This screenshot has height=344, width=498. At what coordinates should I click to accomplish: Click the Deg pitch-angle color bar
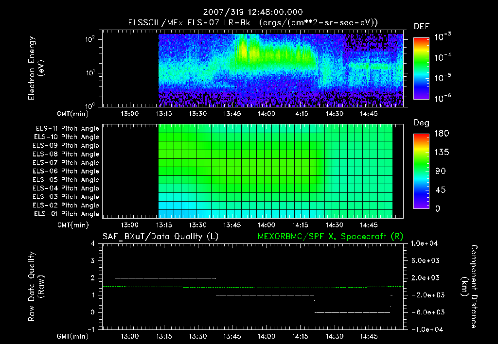coord(421,171)
